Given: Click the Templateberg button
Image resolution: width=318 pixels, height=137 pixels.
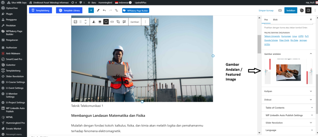Looking at the screenshot, I should tap(40, 10).
